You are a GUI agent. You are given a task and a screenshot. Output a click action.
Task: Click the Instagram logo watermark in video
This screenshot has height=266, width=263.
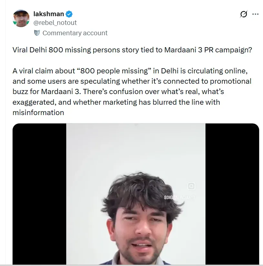[x=191, y=186]
